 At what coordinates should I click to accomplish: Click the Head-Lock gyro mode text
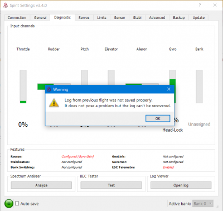[172, 130]
